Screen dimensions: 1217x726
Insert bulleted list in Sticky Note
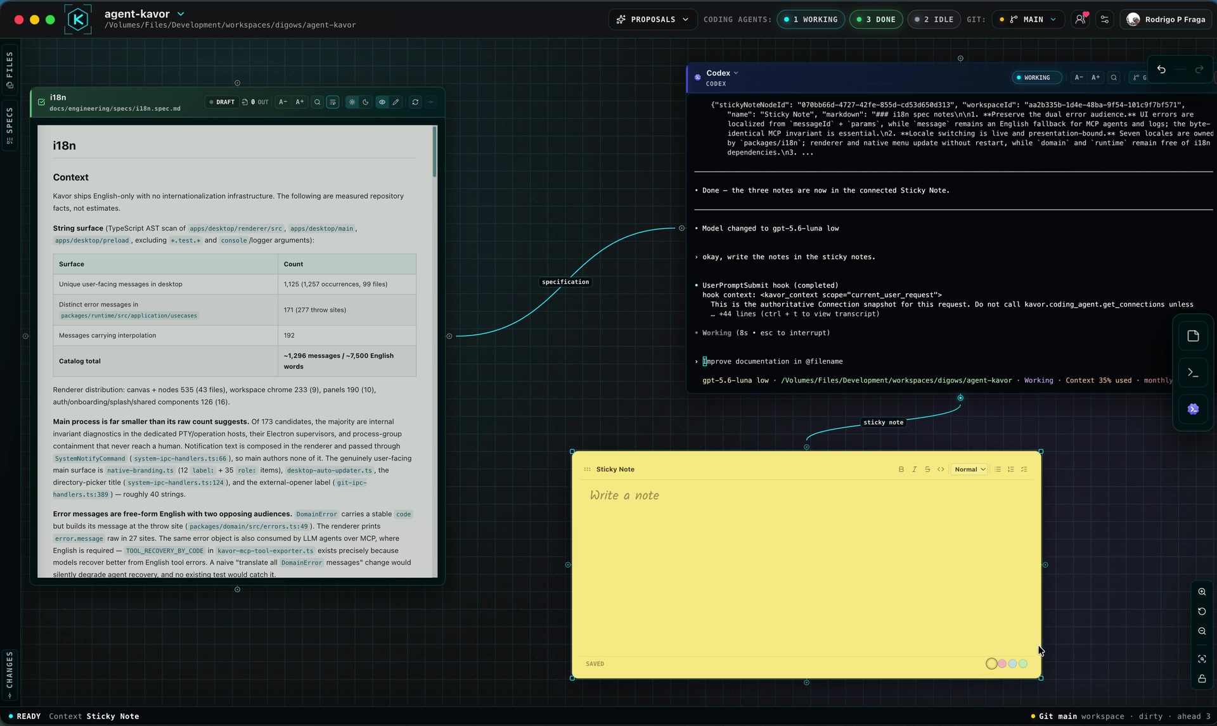(998, 469)
